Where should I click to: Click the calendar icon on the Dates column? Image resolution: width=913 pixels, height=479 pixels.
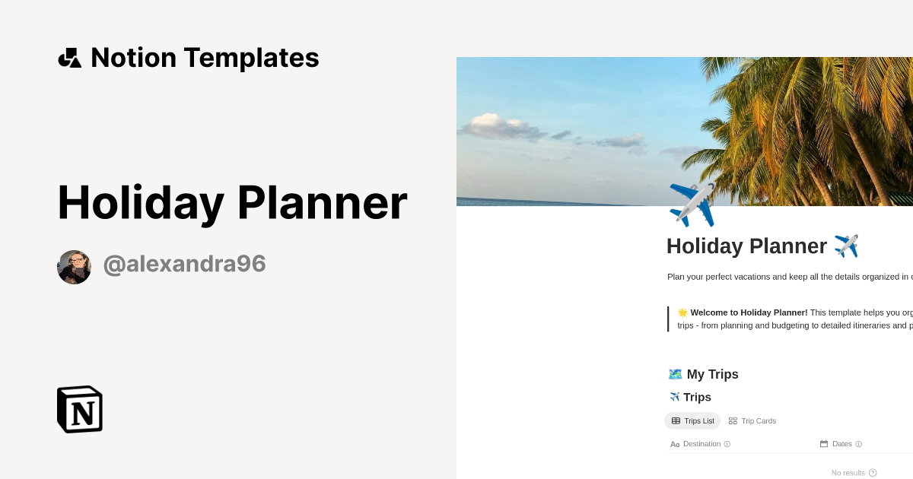824,444
